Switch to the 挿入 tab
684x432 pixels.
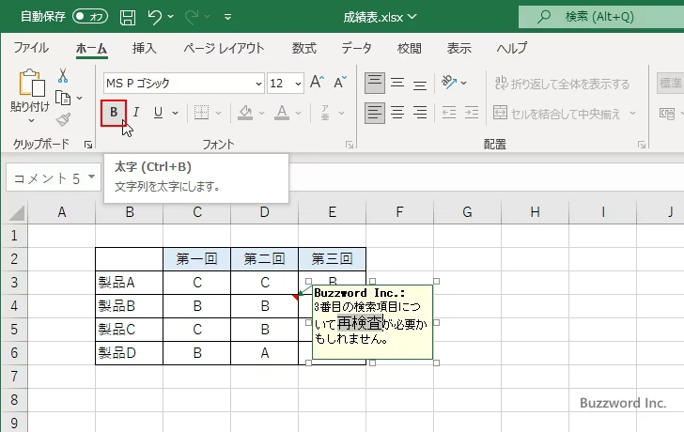[145, 48]
